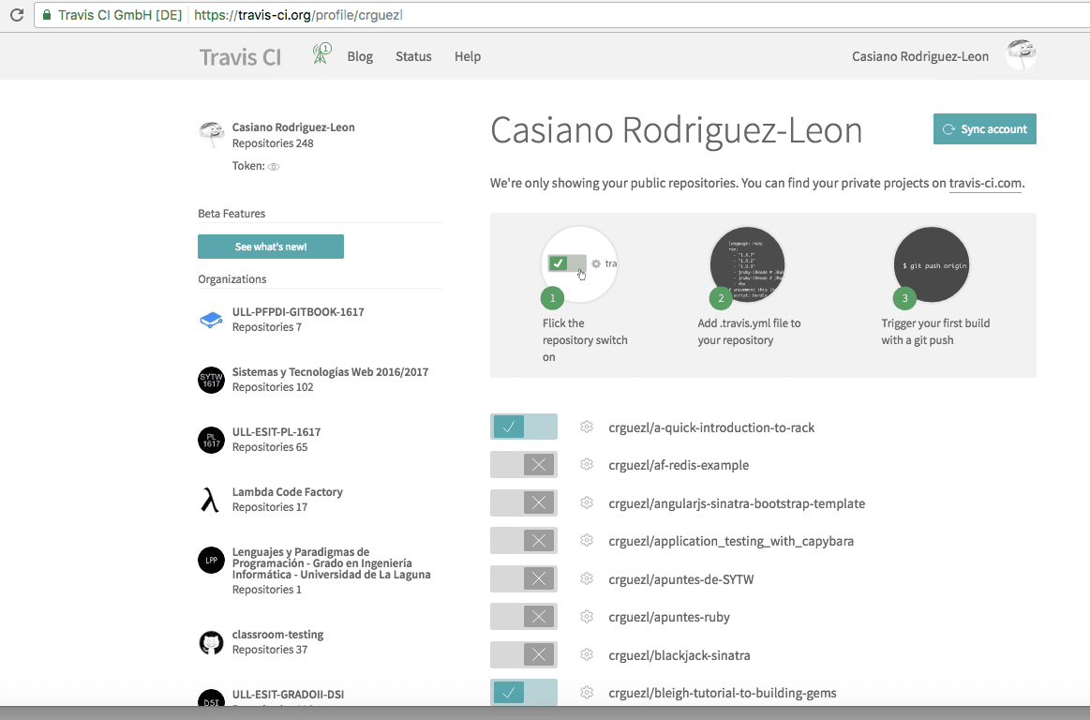This screenshot has height=720, width=1090.
Task: Click gear icon beside blackjack-sinatra
Action: point(587,655)
